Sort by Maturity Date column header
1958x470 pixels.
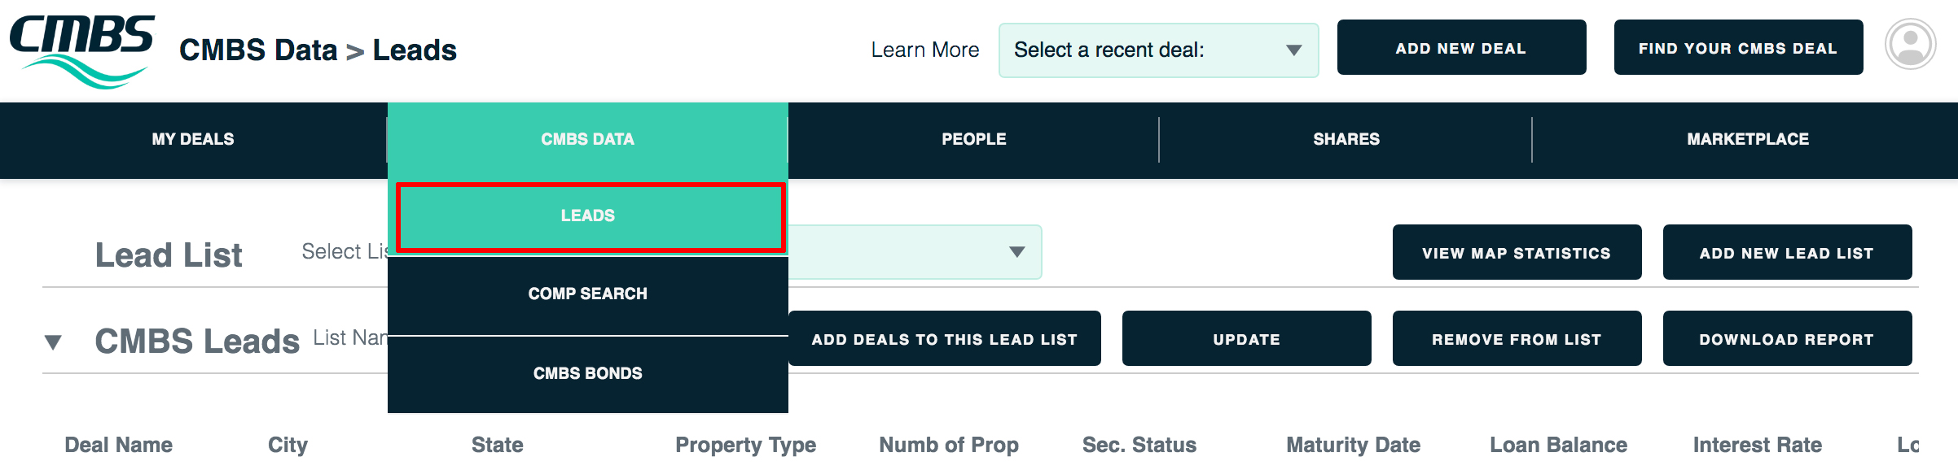click(1354, 446)
